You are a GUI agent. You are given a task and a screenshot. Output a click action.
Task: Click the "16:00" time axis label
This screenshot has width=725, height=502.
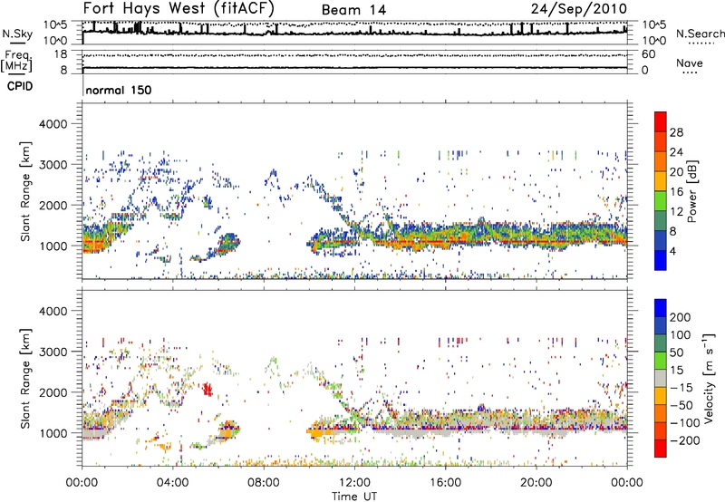click(x=445, y=483)
